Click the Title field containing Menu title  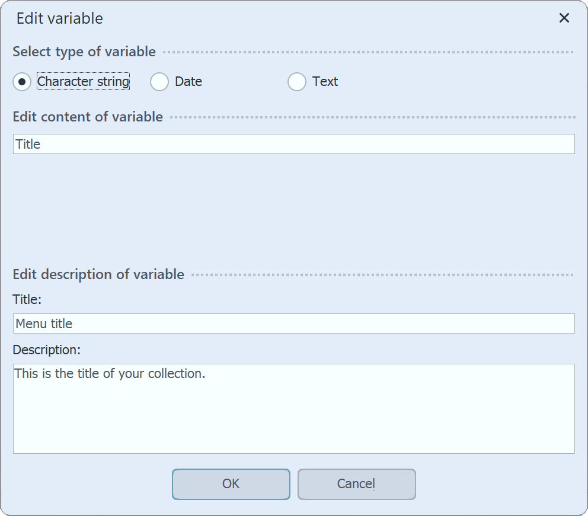click(x=294, y=323)
